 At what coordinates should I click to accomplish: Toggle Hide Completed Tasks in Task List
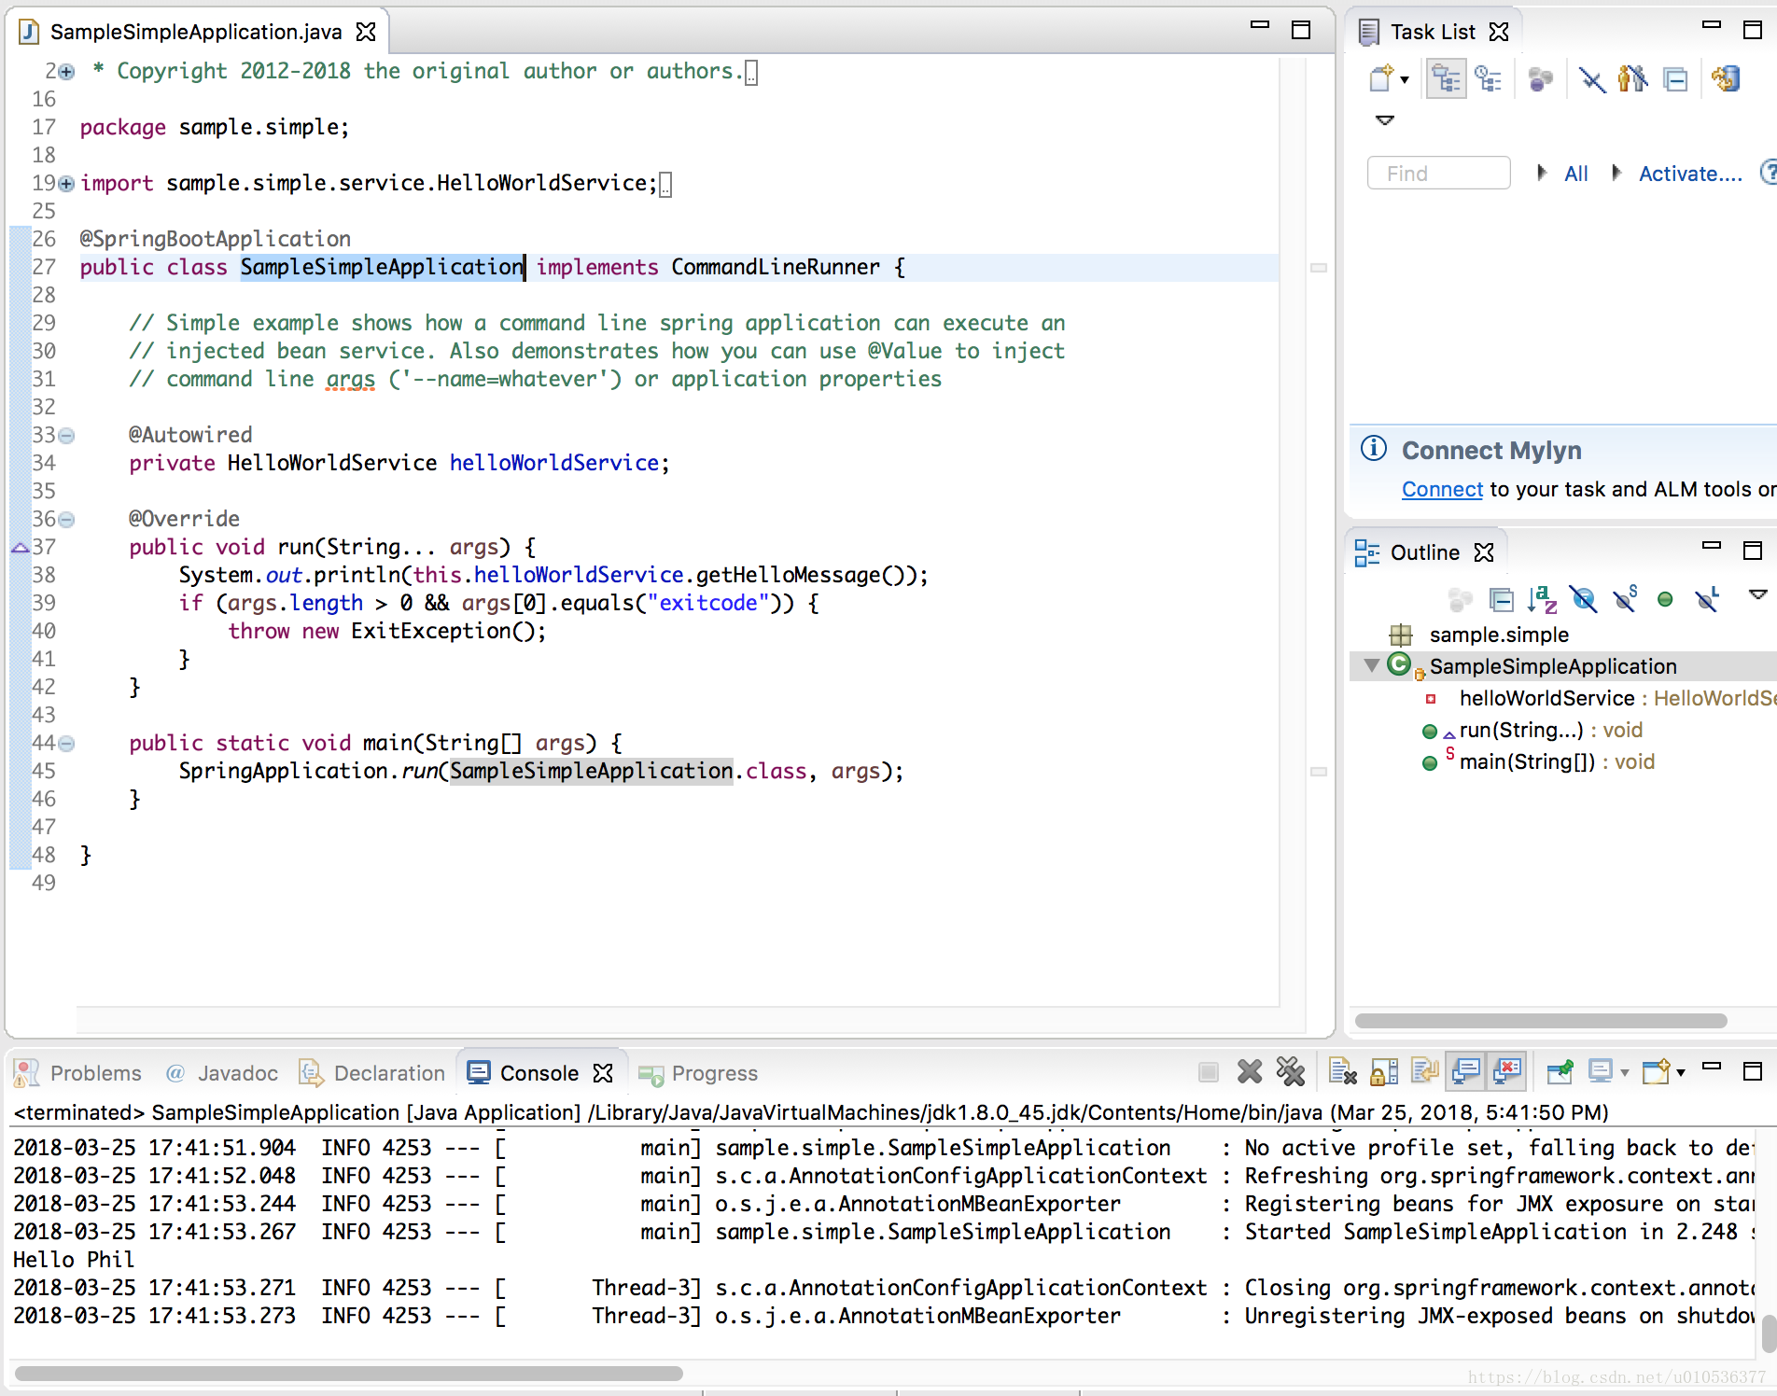pyautogui.click(x=1592, y=79)
